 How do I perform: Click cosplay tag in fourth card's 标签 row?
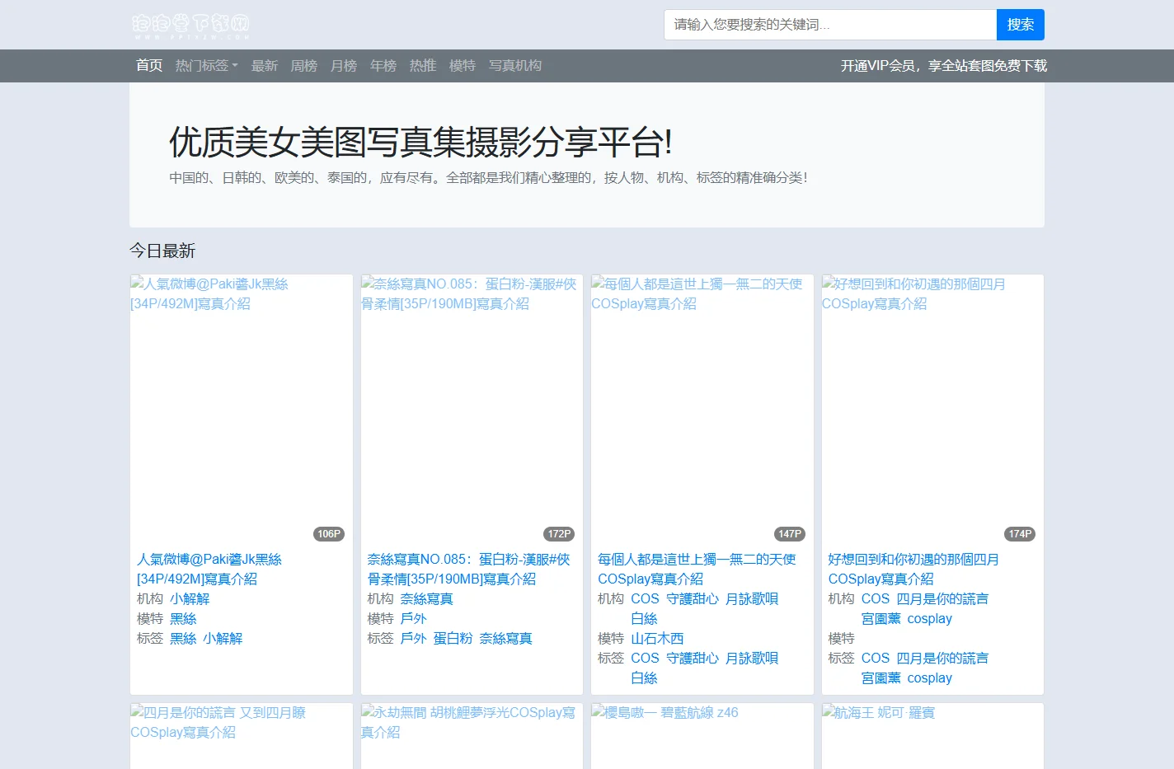(929, 678)
